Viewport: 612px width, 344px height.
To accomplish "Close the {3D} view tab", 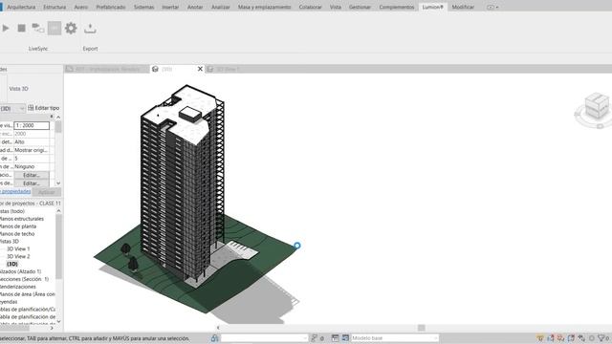I will coord(200,69).
